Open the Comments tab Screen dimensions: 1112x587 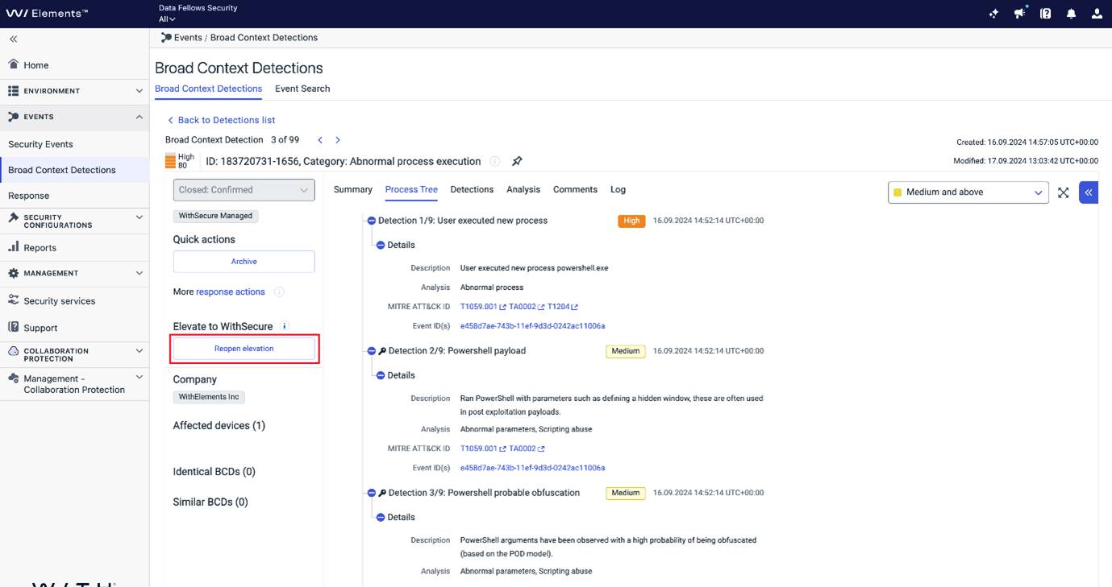[575, 189]
